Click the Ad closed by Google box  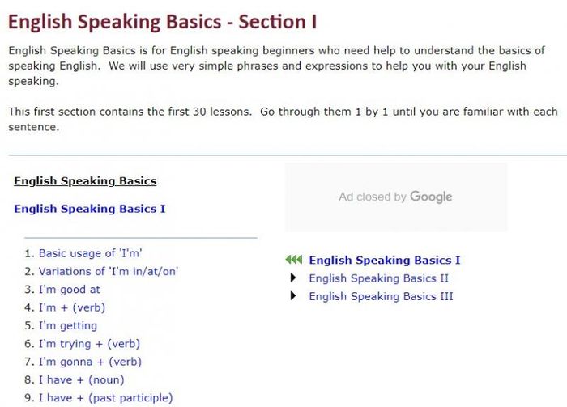396,197
